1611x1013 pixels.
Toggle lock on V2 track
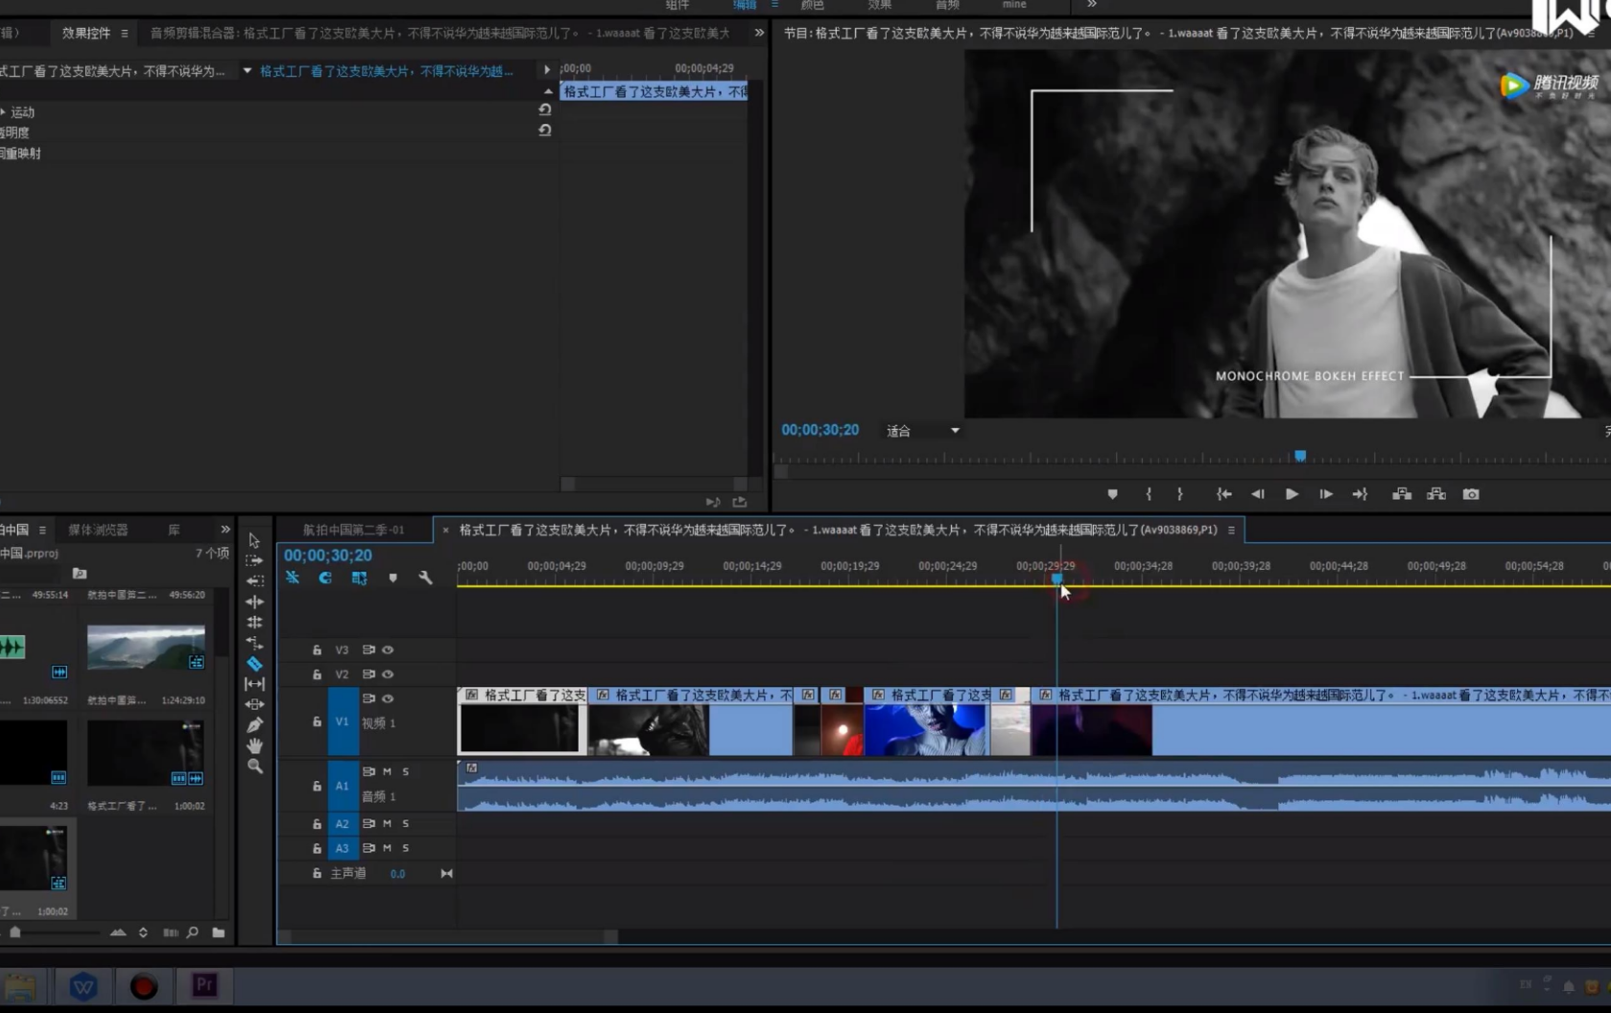pyautogui.click(x=317, y=674)
